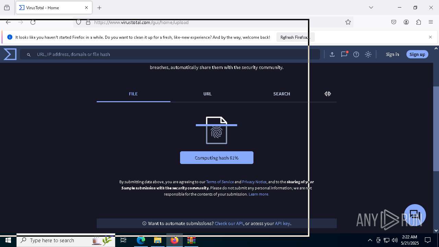Click the upload file icon in header

tap(332, 54)
